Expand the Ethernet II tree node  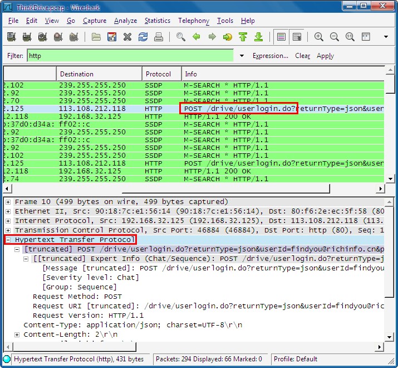[8, 211]
